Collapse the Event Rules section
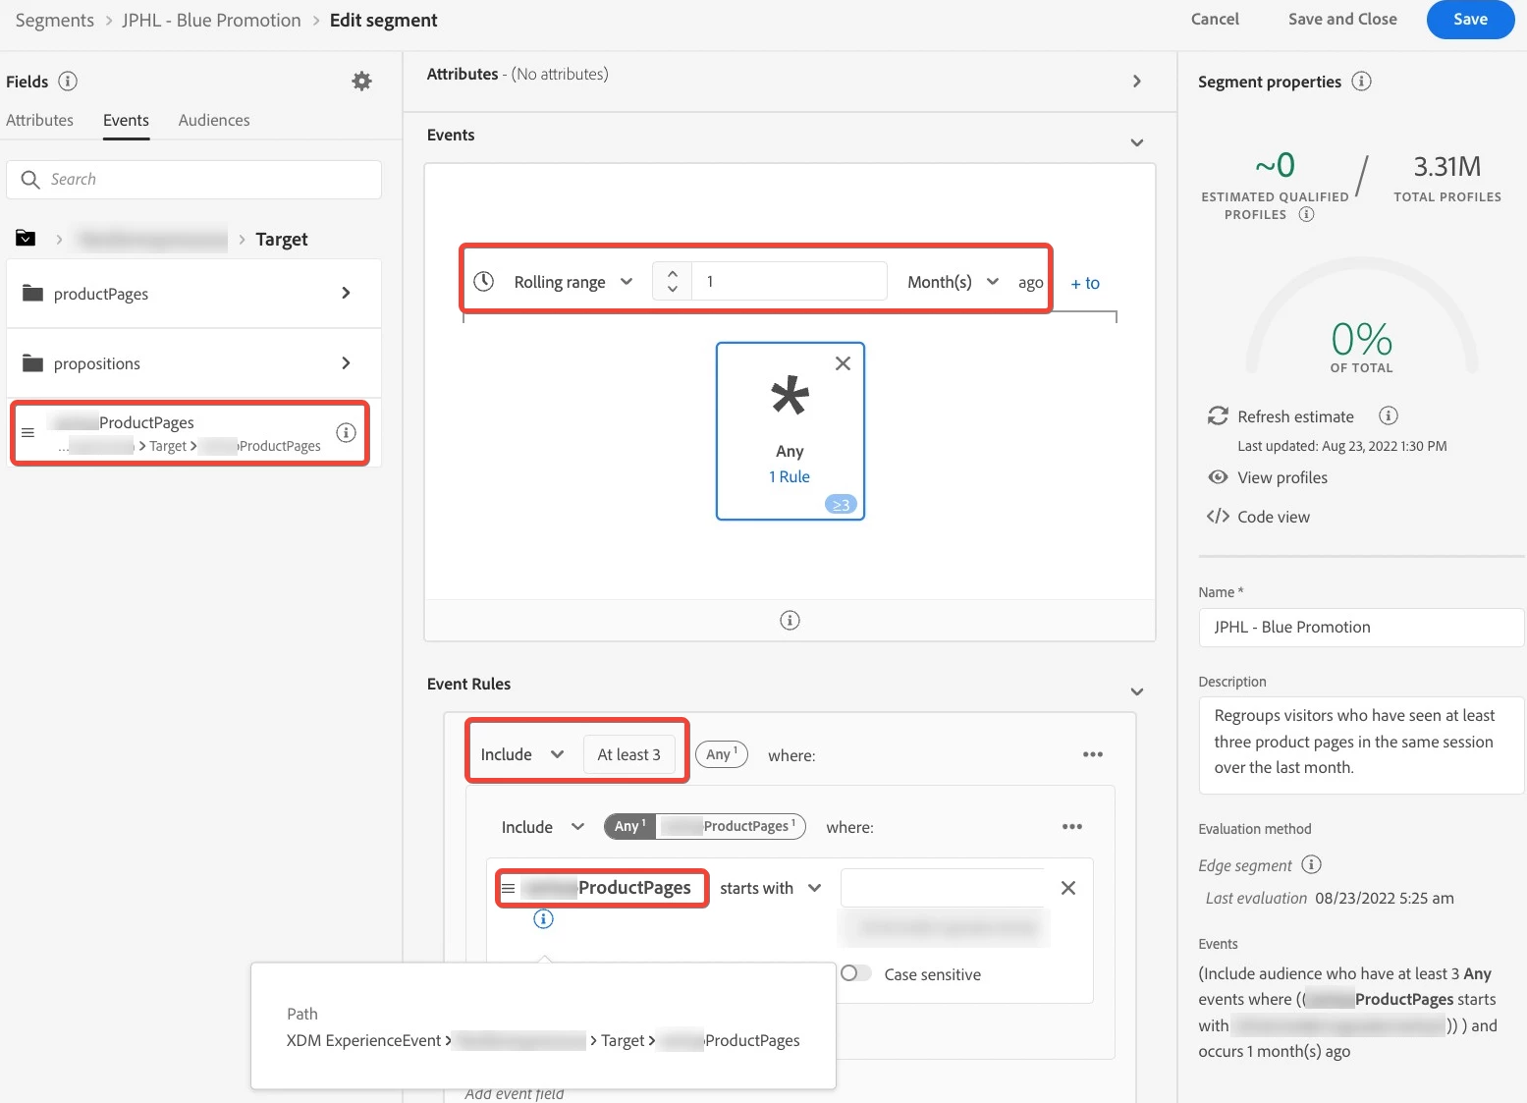The height and width of the screenshot is (1103, 1527). click(1137, 691)
